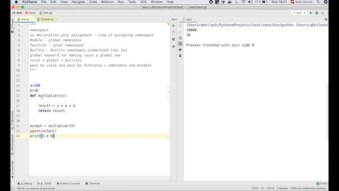
Task: Open the Terminal tool window
Action: (92, 184)
